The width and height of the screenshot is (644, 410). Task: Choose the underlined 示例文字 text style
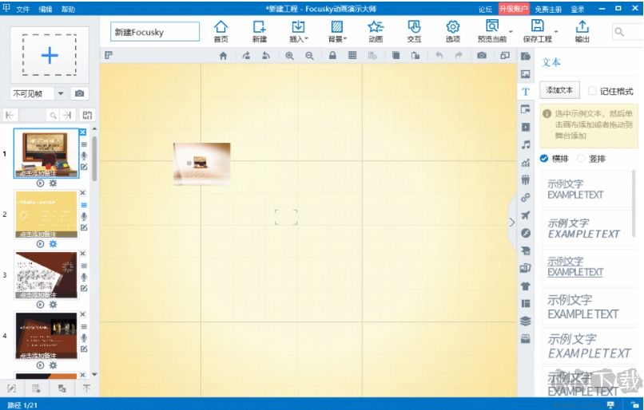tap(575, 266)
